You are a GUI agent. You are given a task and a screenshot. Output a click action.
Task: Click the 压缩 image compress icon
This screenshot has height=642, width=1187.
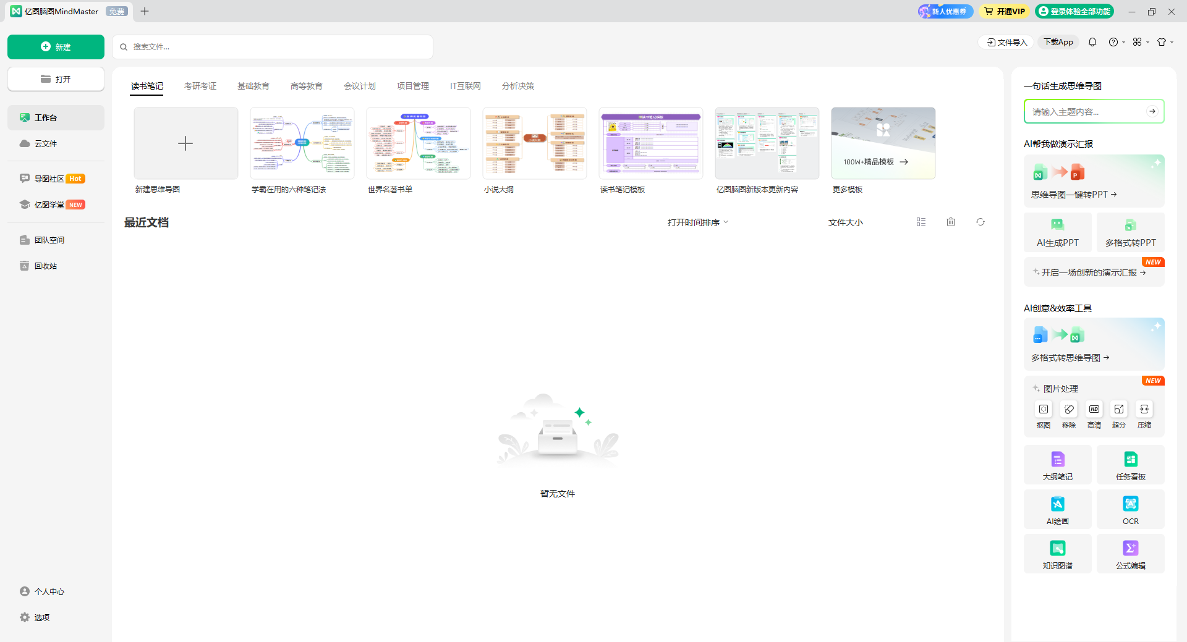[1144, 410]
